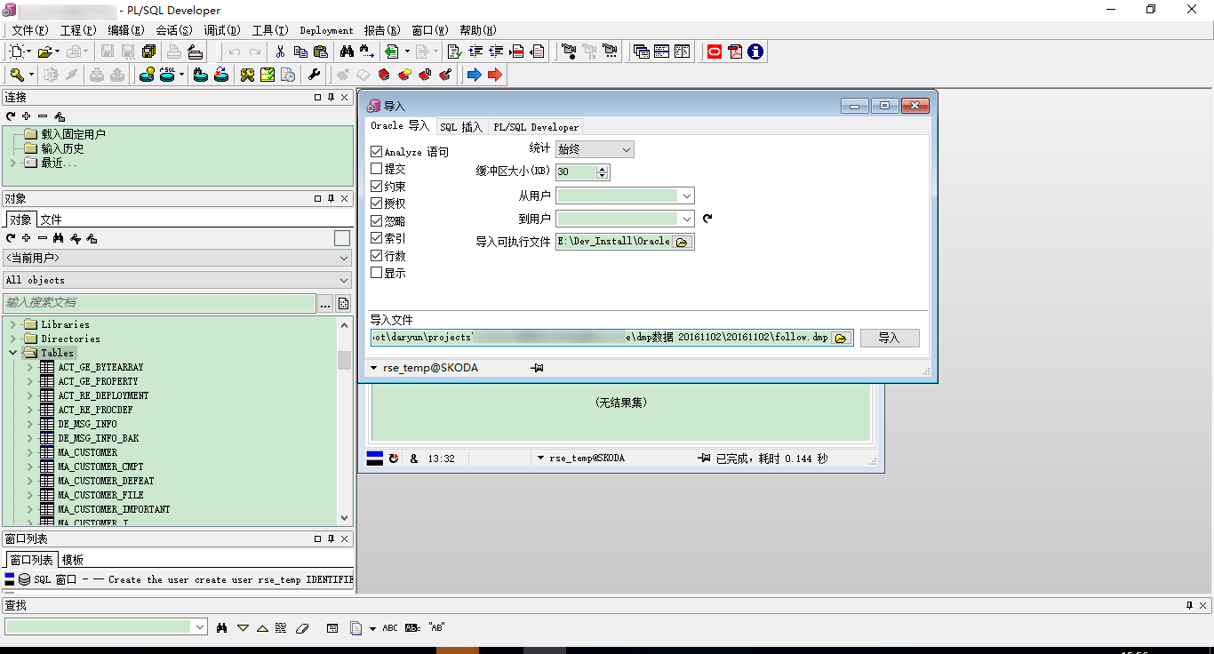Open the 工具(T) menu
This screenshot has height=654, width=1214.
[270, 30]
